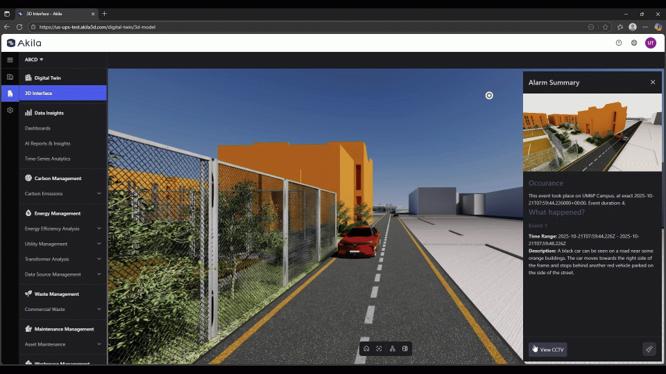Open the settings gear in left rail
Image resolution: width=666 pixels, height=374 pixels.
click(x=10, y=110)
